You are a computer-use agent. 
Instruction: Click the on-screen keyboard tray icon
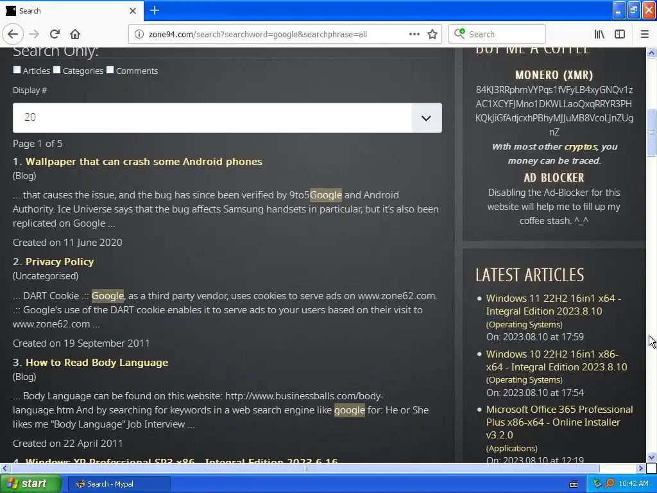pyautogui.click(x=574, y=484)
